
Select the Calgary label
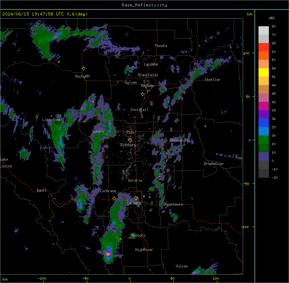[134, 203]
